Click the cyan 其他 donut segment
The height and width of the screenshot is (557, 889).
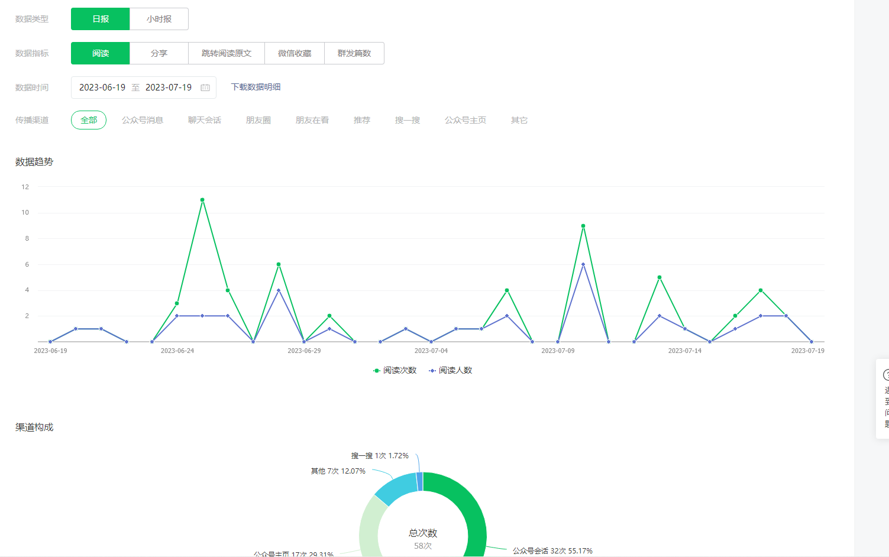[x=394, y=488]
